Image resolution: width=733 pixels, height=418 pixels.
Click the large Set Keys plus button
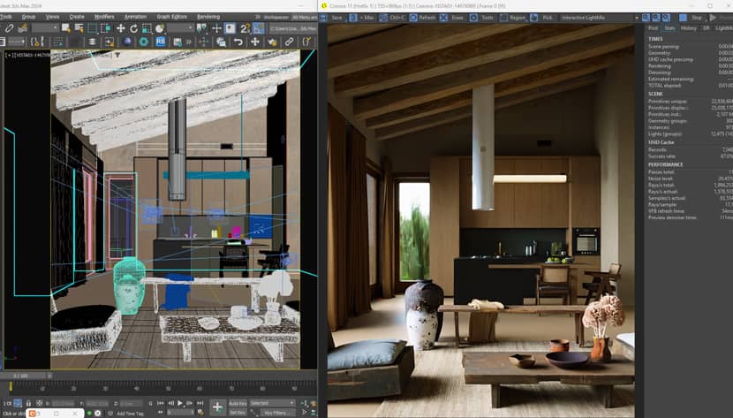point(217,407)
